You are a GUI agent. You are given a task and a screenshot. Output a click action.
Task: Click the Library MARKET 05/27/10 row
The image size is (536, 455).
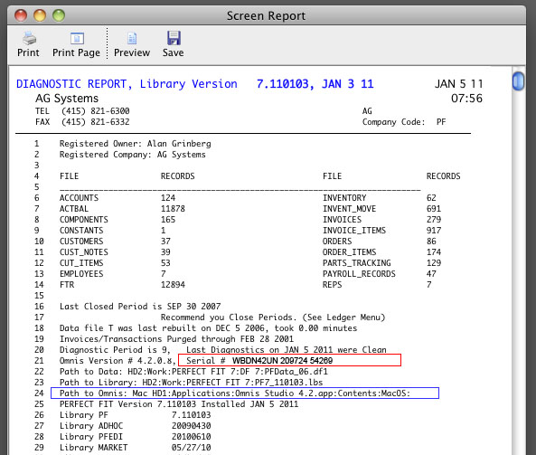point(135,448)
